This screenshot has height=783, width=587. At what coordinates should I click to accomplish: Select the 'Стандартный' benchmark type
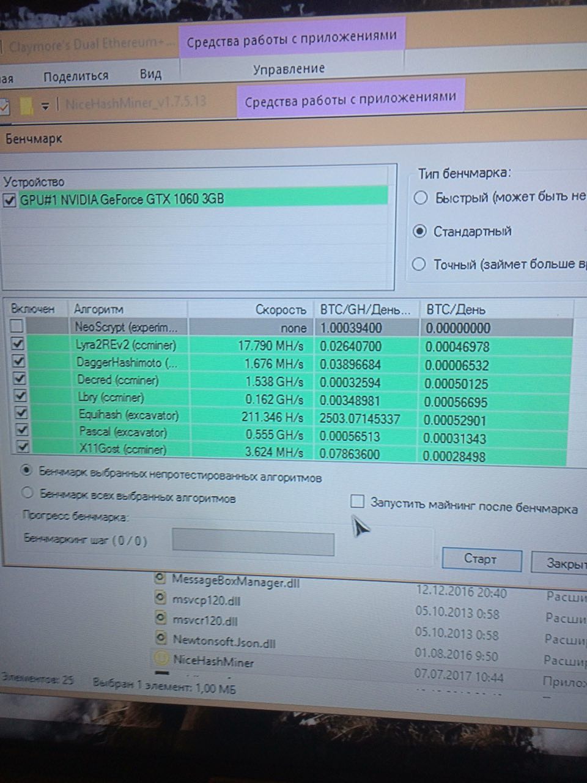tap(419, 231)
